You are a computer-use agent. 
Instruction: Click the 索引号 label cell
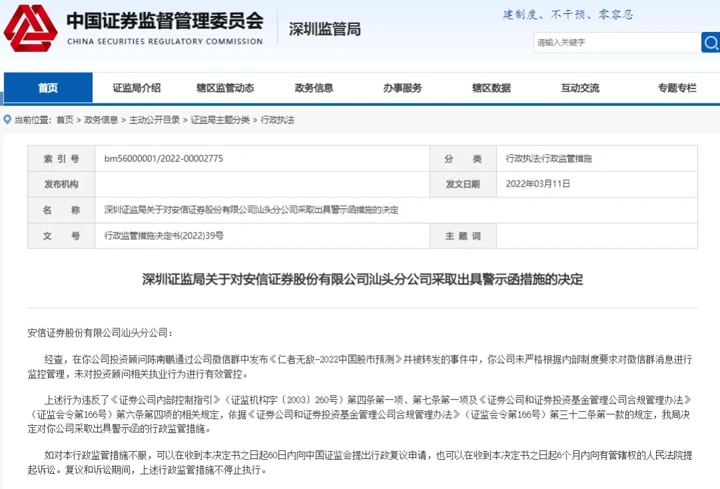[61, 159]
